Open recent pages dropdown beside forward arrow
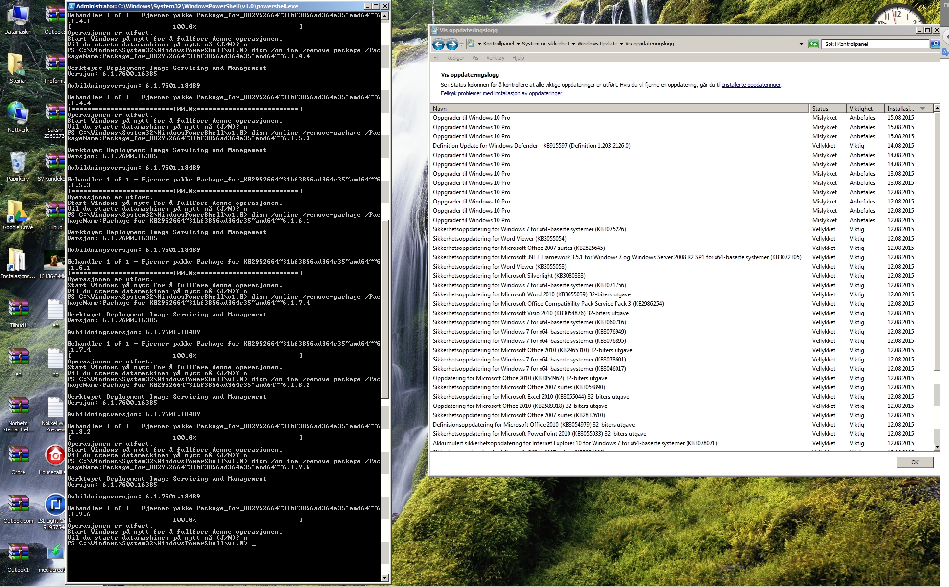 (x=461, y=45)
